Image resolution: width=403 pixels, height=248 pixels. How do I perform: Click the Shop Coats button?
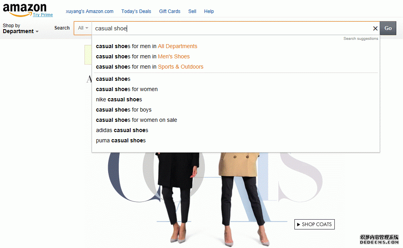tap(314, 224)
